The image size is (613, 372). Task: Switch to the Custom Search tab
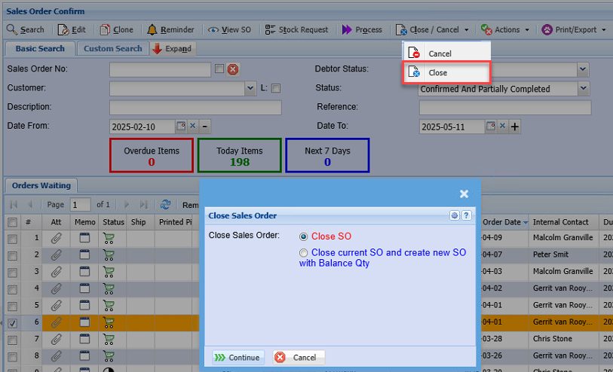pyautogui.click(x=112, y=49)
